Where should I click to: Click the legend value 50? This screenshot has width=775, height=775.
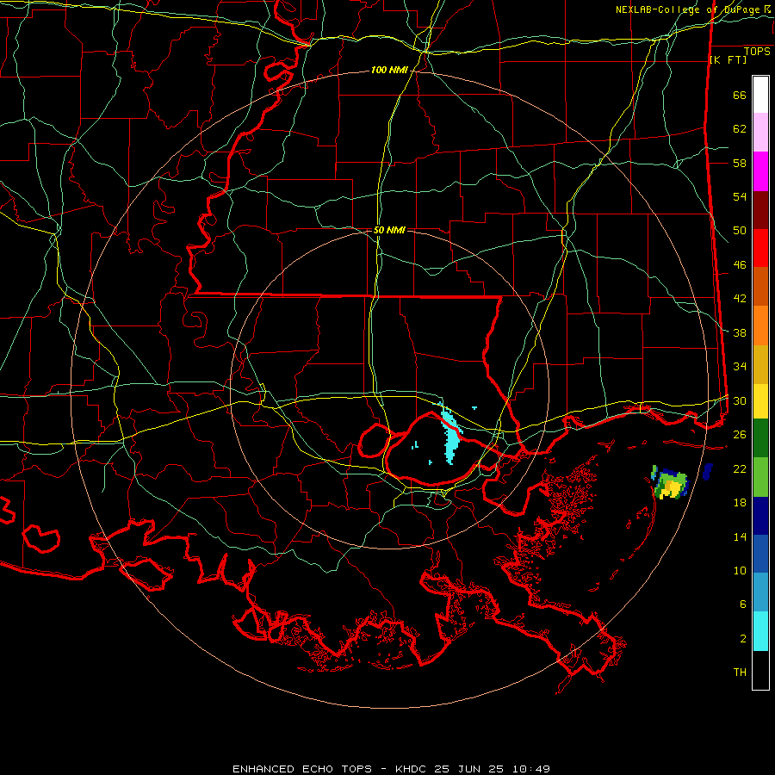(740, 231)
